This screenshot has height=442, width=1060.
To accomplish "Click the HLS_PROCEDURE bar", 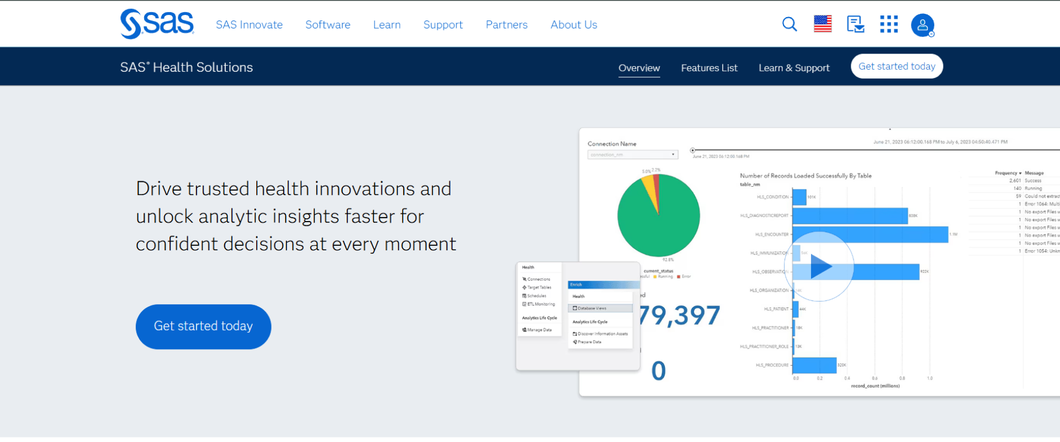I will pos(814,365).
